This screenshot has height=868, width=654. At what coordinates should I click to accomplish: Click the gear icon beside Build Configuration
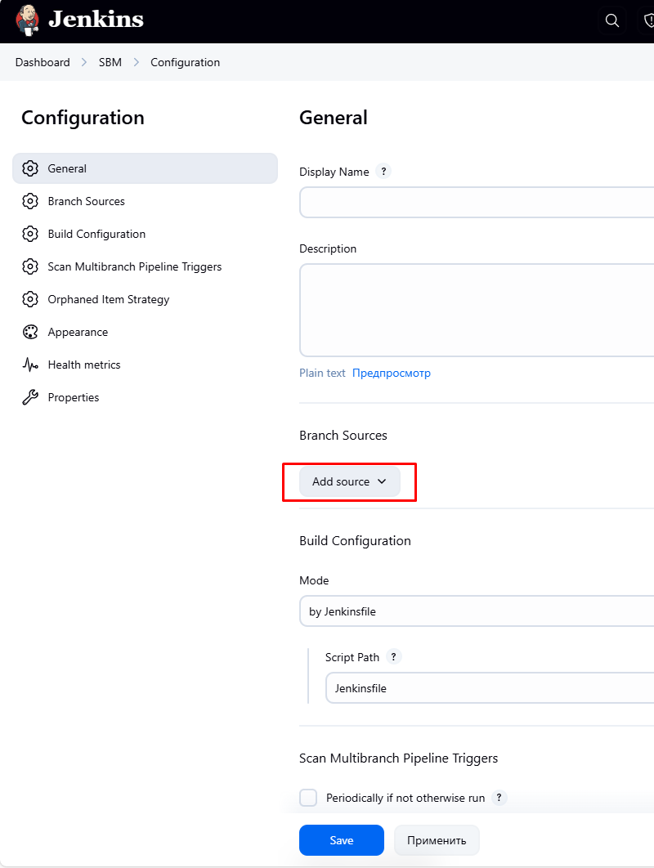(30, 234)
